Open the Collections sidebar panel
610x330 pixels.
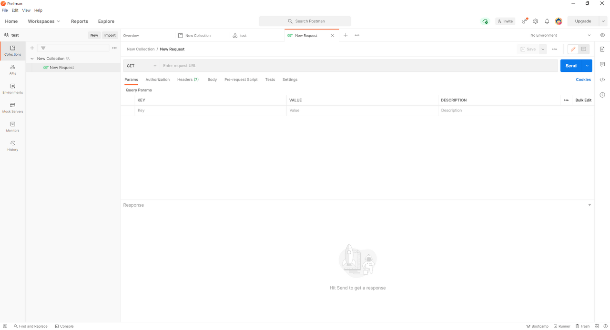tap(13, 51)
